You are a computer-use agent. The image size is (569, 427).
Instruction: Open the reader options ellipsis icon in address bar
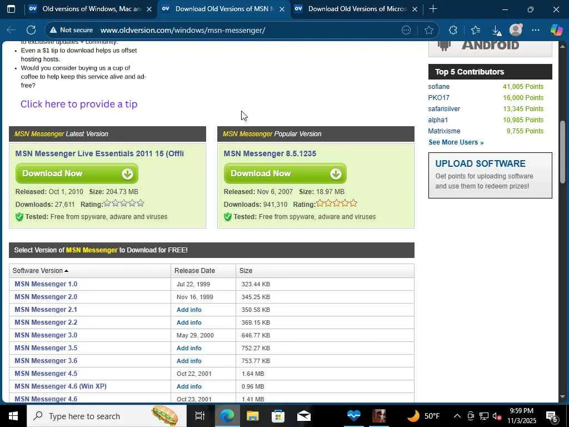click(x=406, y=30)
